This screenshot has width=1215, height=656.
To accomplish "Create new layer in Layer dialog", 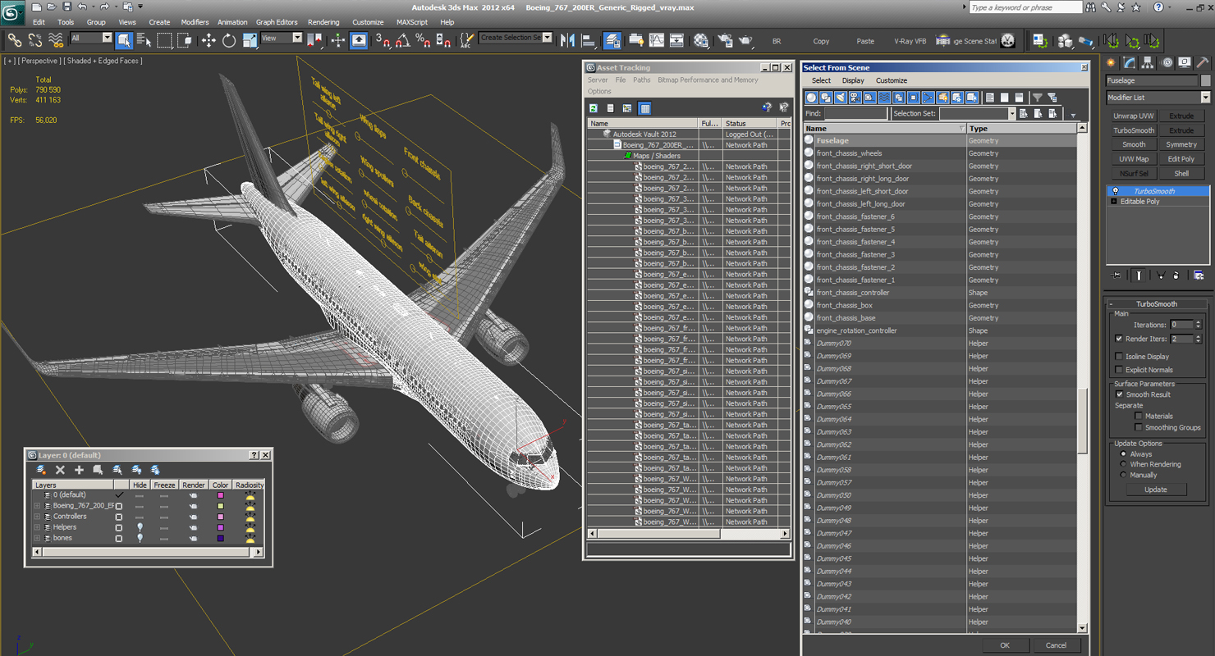I will 41,470.
